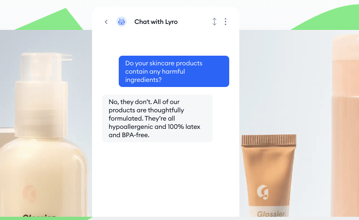Screen dimensions: 359x220
Task: Expand chat with the vertical double-arrow icon
Action: [x=214, y=22]
